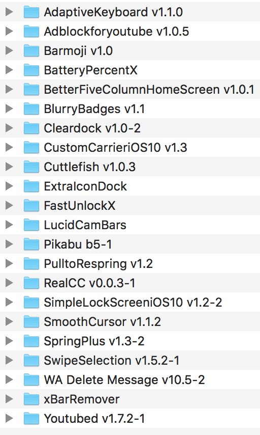Click the SwipeSelection v1.5.2-1 folder icon
Viewport: 260px width, 435px height.
[x=31, y=360]
